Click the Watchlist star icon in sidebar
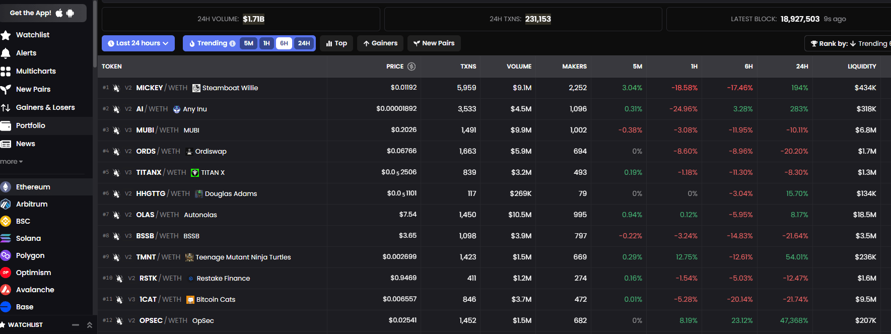891x334 pixels. pyautogui.click(x=6, y=35)
